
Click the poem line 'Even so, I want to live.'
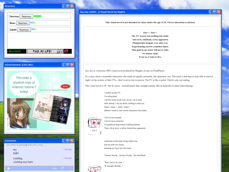coord(150,57)
